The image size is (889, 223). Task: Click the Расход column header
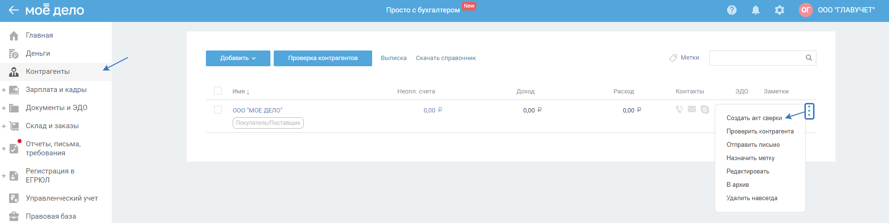pos(624,91)
